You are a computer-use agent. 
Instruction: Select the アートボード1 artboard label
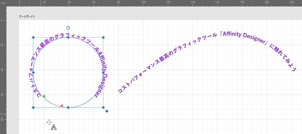pyautogui.click(x=27, y=17)
